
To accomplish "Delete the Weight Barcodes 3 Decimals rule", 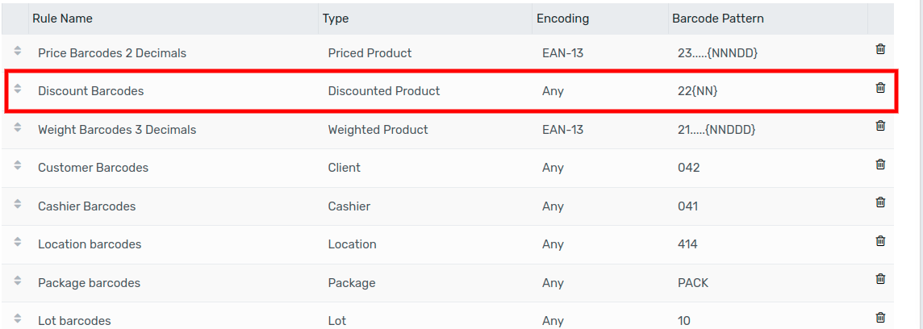I will point(880,126).
